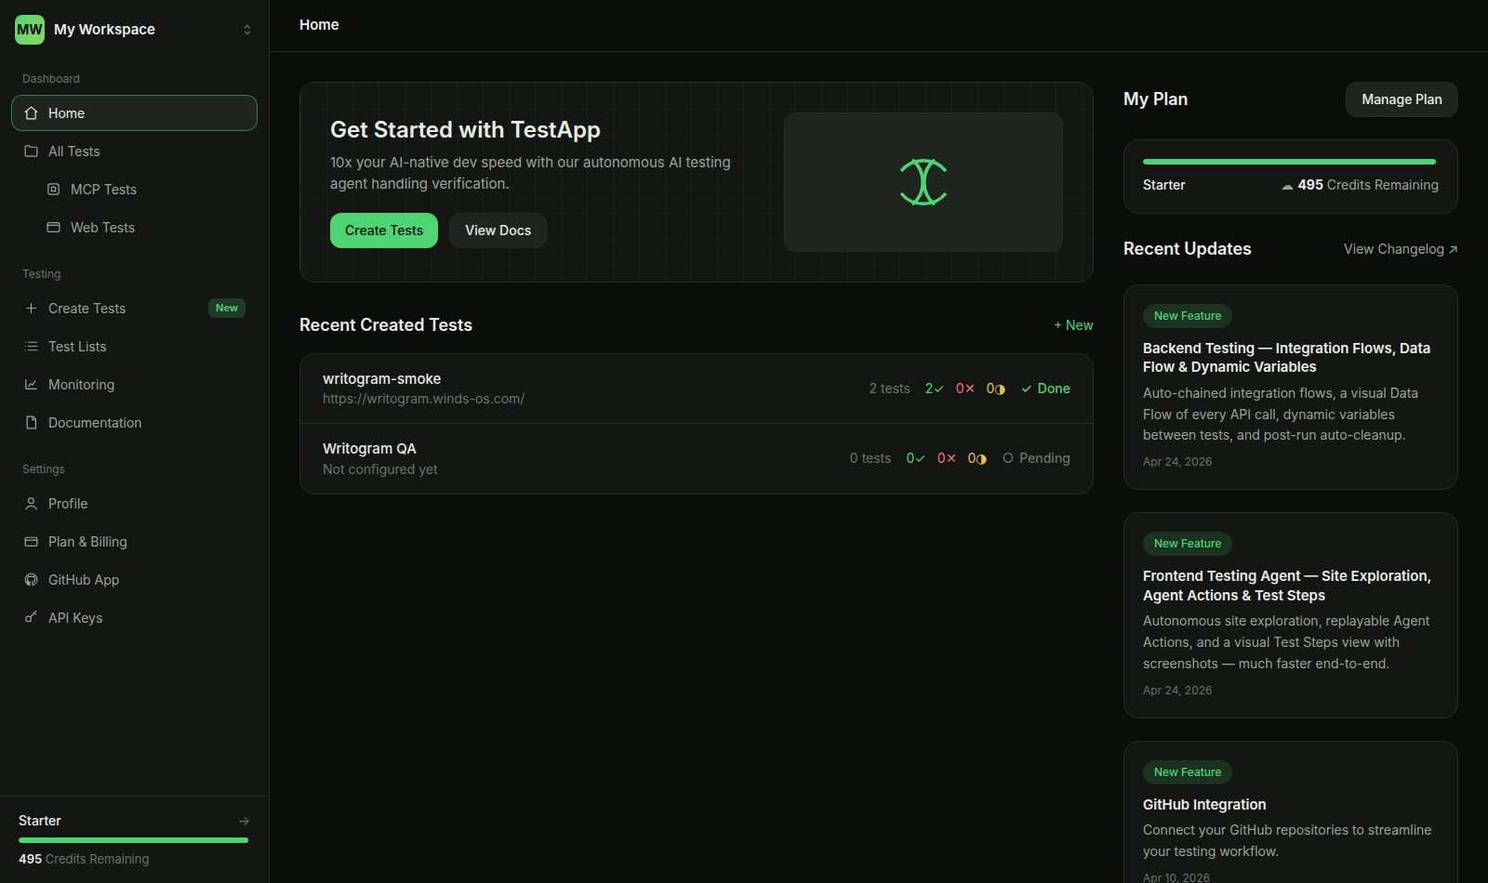Image resolution: width=1488 pixels, height=883 pixels.
Task: Click the MCP Tests icon
Action: pos(54,190)
